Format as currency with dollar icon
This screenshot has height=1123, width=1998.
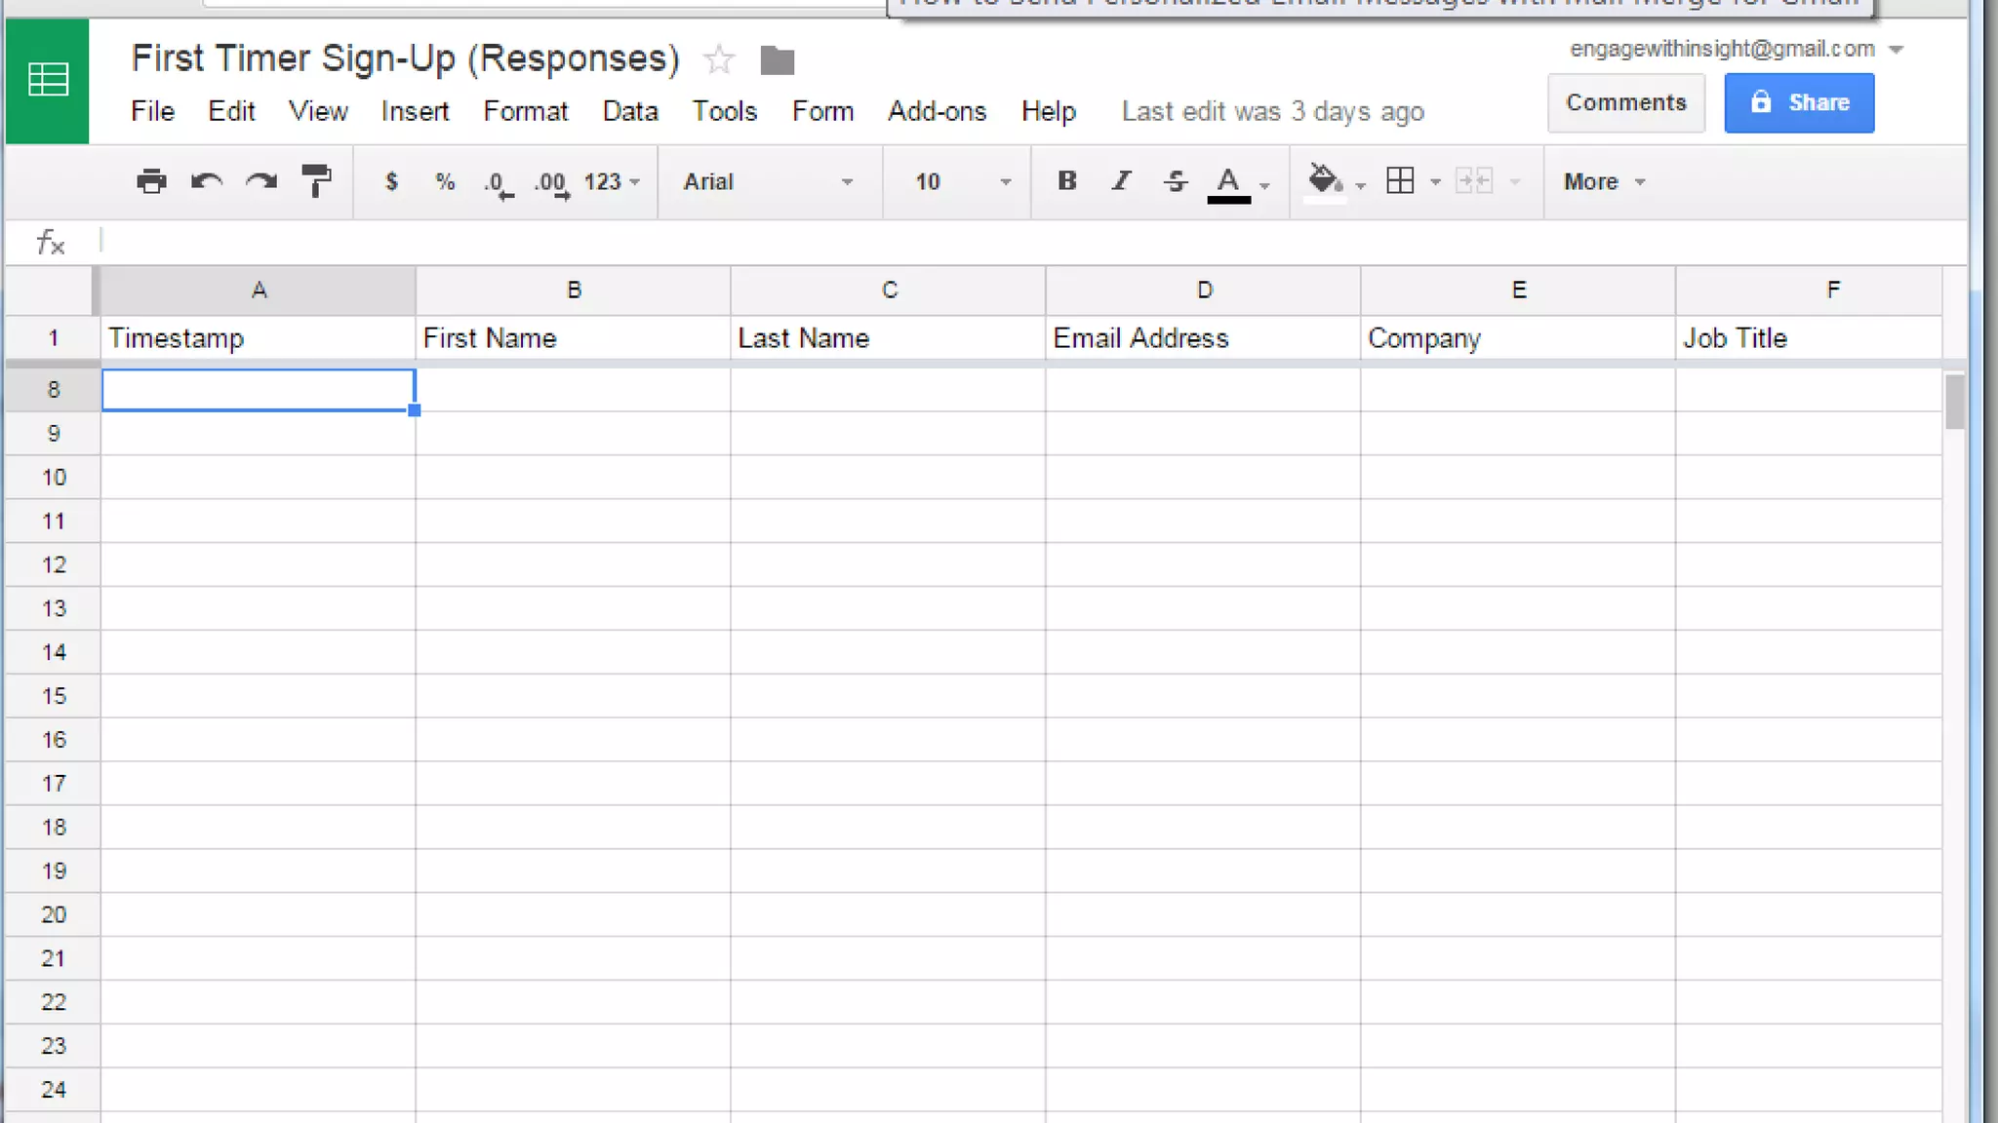click(x=391, y=181)
